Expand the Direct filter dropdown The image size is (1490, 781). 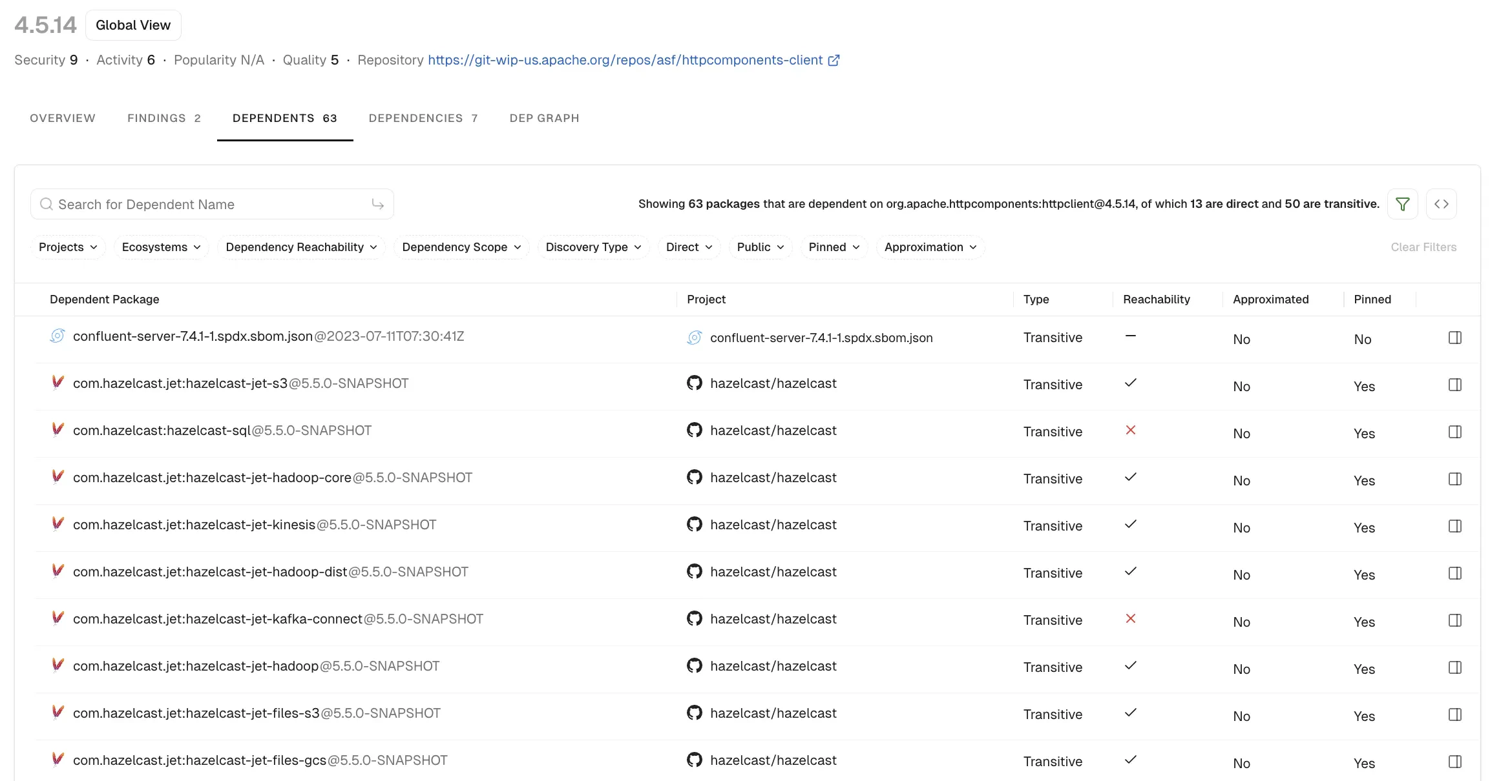coord(689,247)
